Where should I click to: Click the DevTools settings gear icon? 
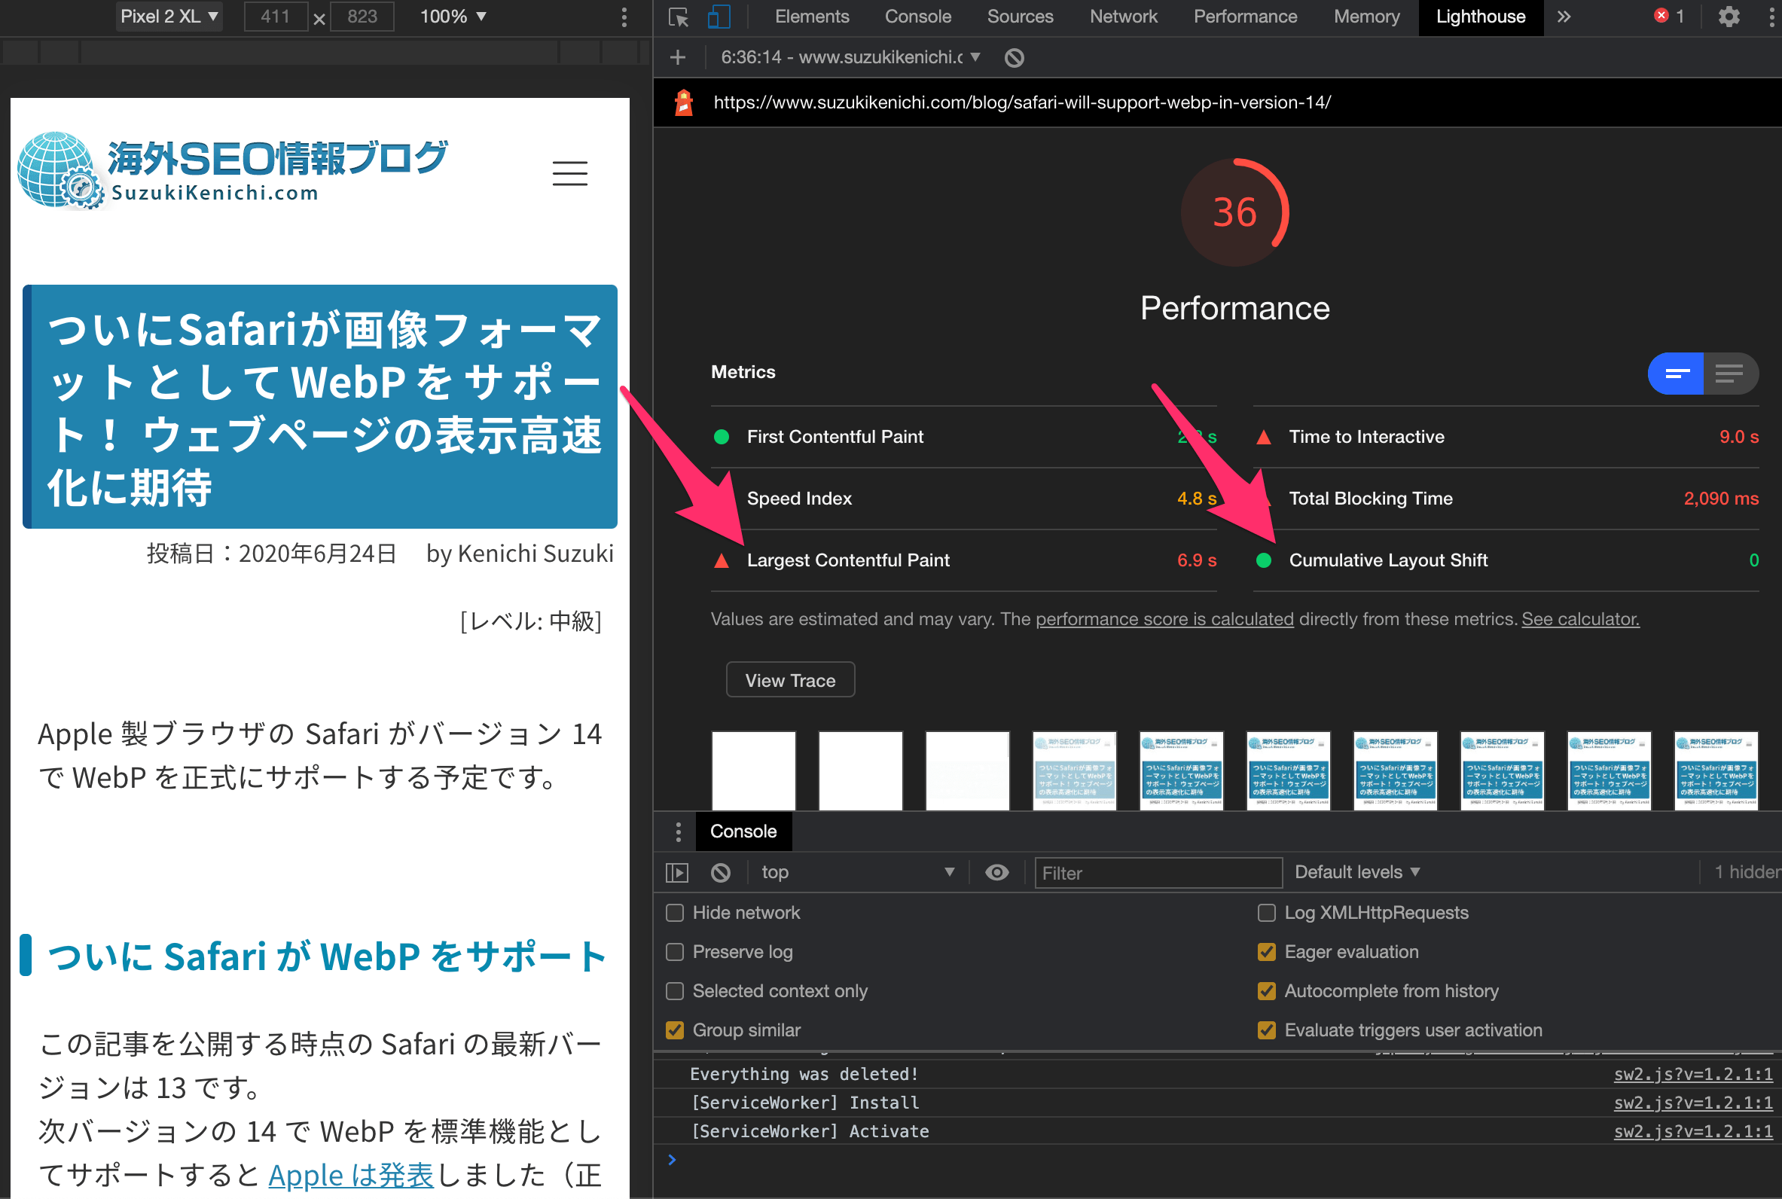pyautogui.click(x=1726, y=16)
